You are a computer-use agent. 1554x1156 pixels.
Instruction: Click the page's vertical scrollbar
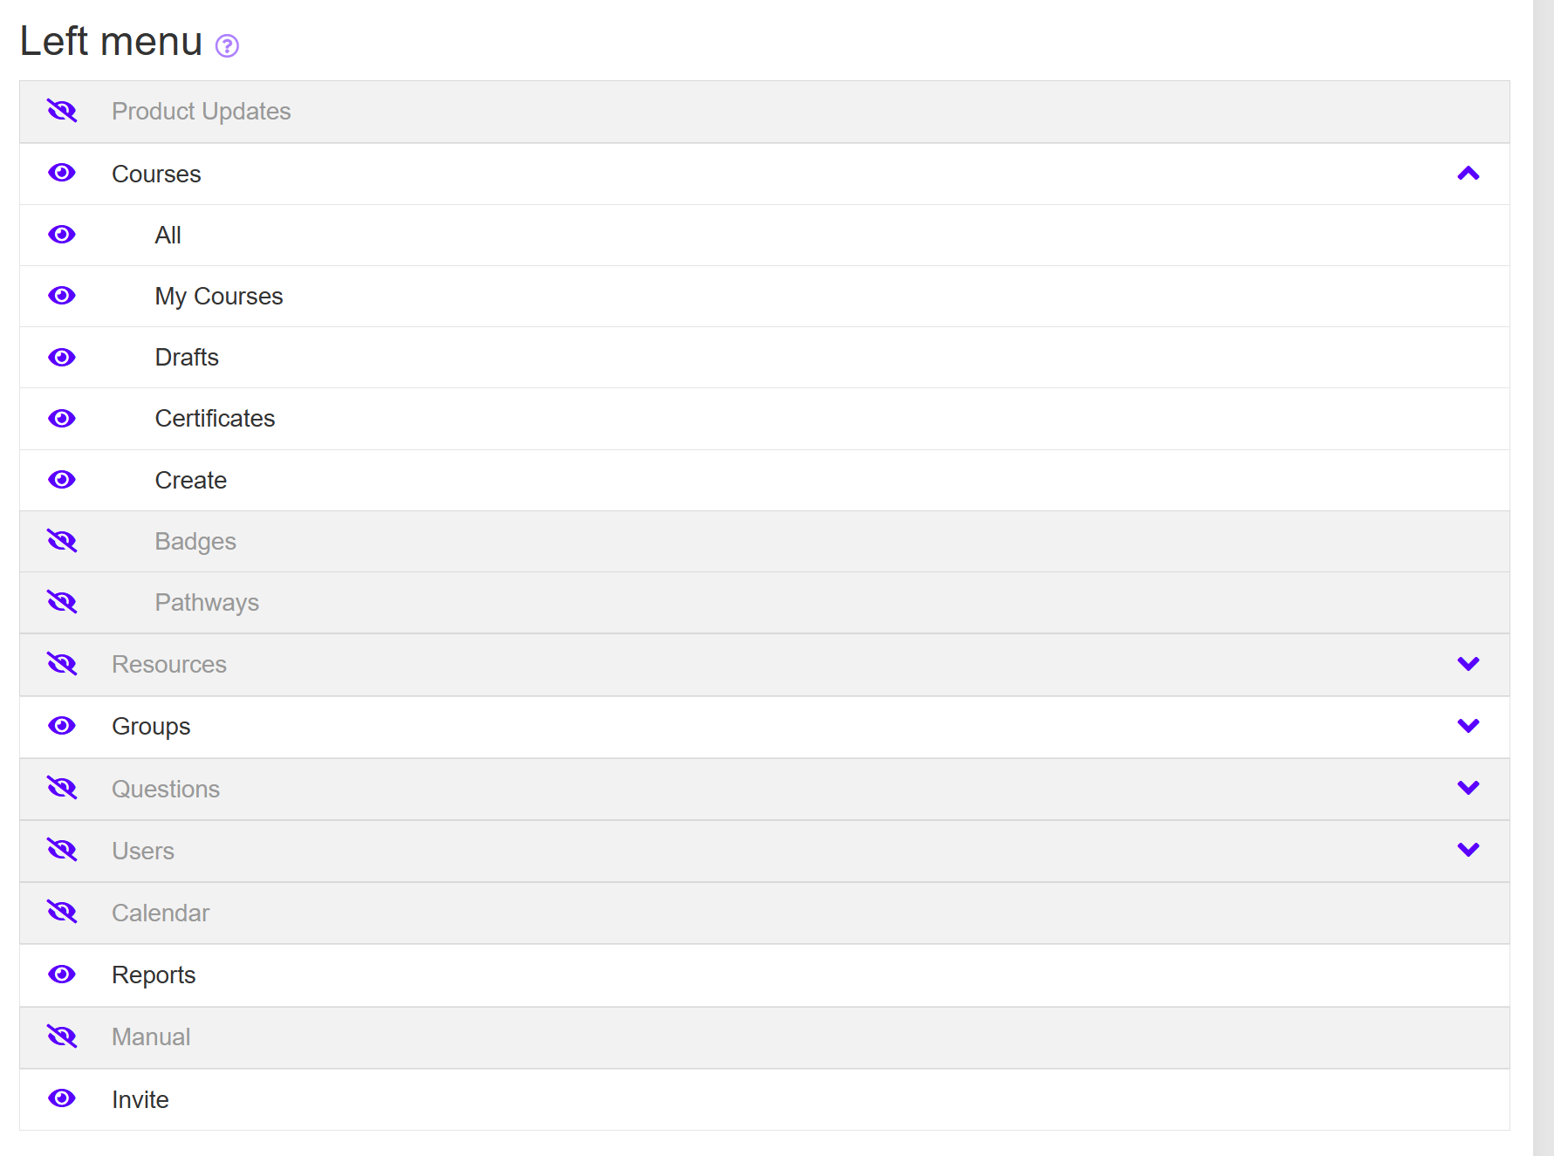point(1543,578)
